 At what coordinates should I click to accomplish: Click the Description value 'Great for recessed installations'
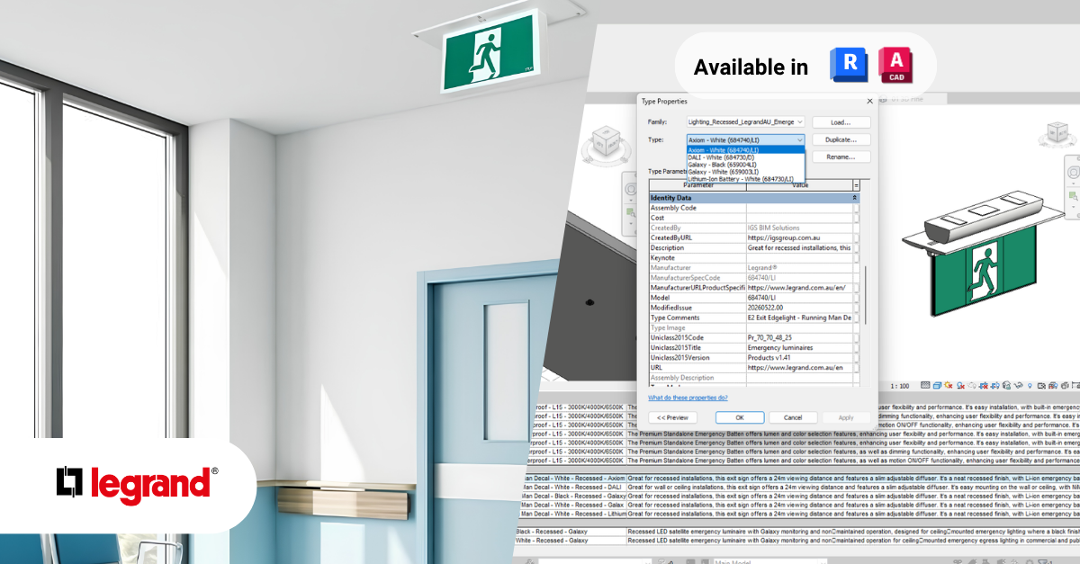pyautogui.click(x=799, y=247)
